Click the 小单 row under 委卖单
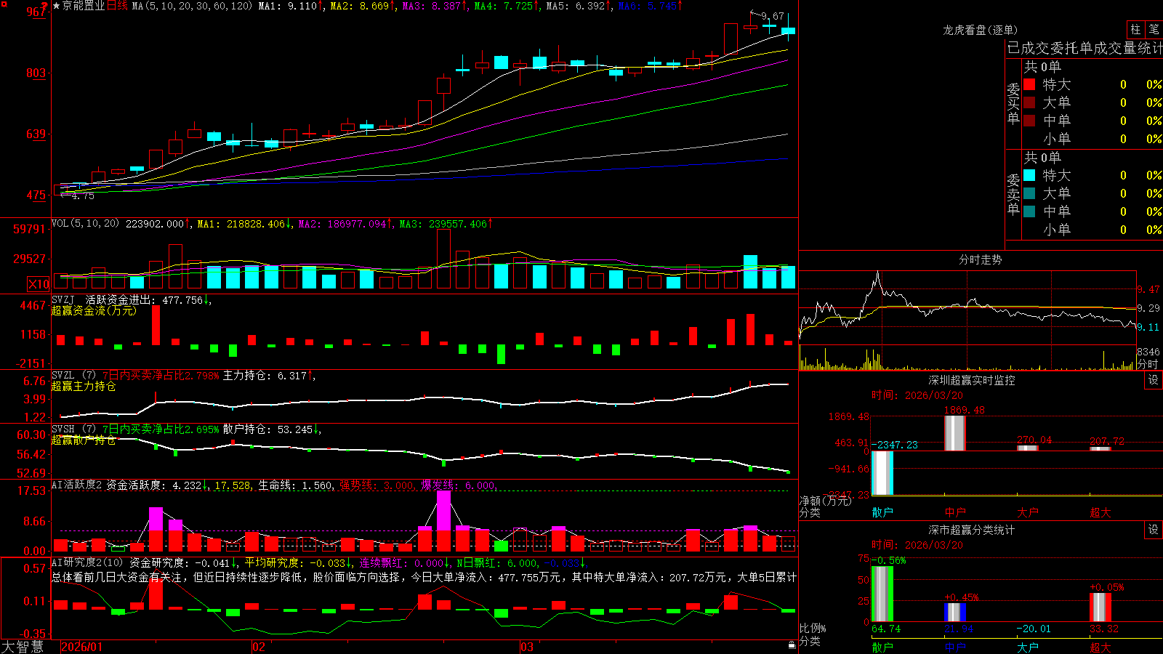Image resolution: width=1163 pixels, height=654 pixels. pos(1092,229)
